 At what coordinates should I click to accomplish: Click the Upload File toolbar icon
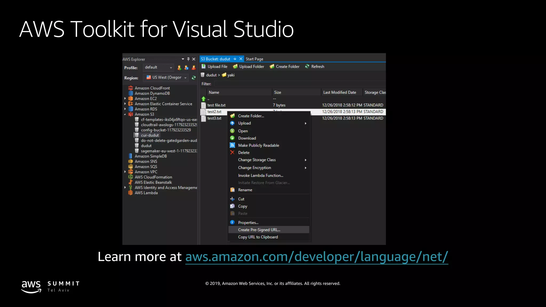pos(204,66)
